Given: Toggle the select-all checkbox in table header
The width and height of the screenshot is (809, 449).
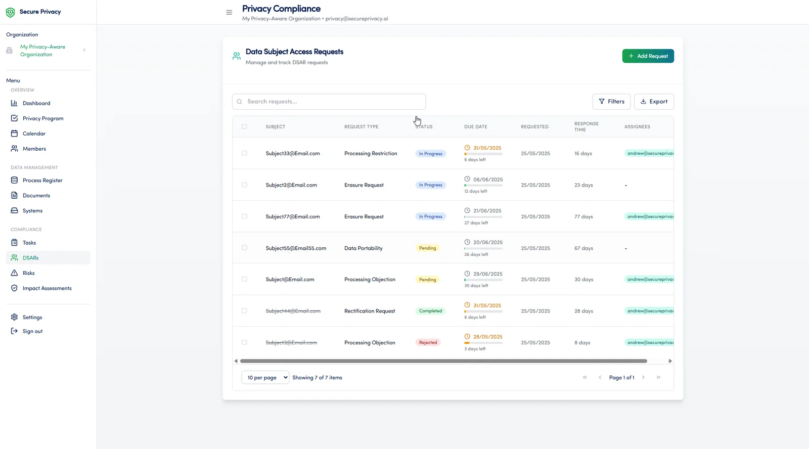Looking at the screenshot, I should 244,126.
